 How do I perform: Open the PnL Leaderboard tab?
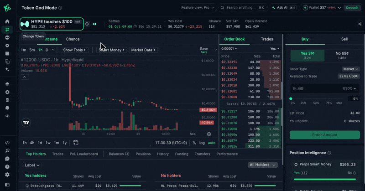84,154
